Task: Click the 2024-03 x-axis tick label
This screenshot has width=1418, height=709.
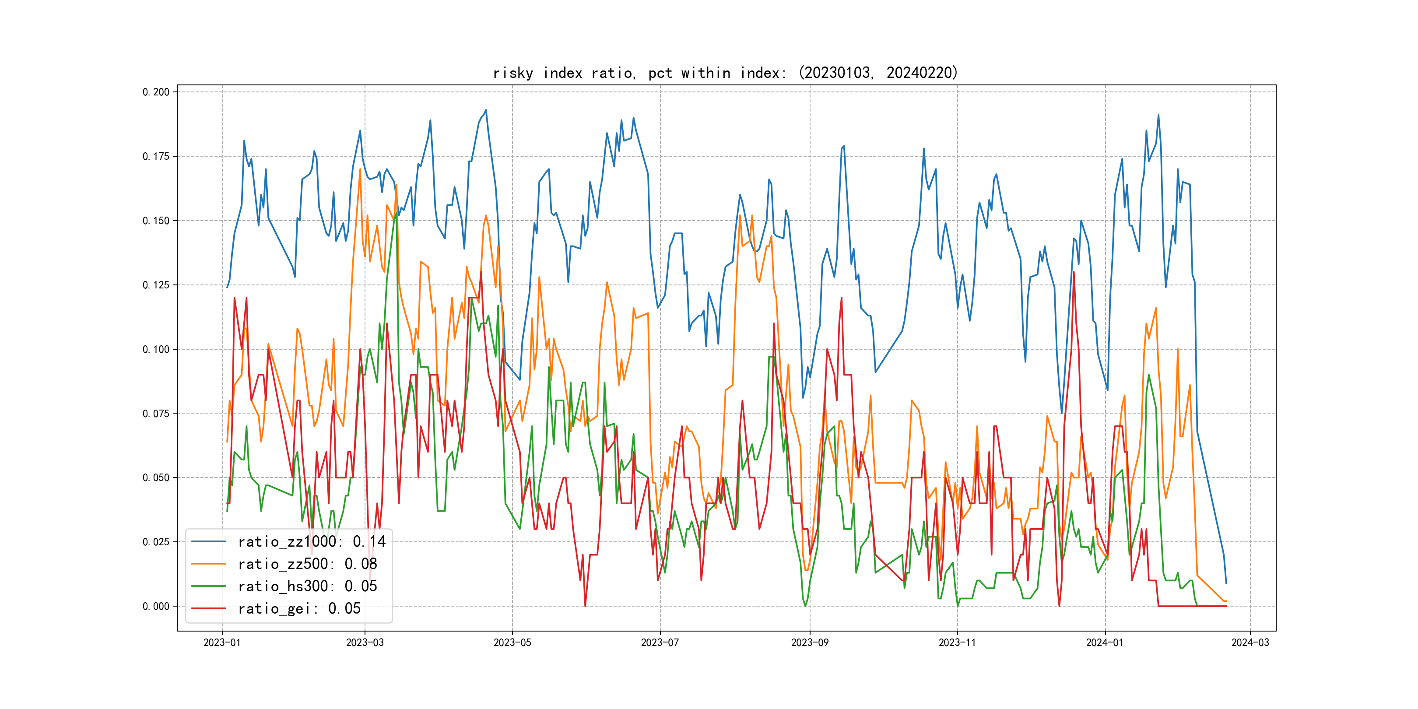Action: 1250,642
